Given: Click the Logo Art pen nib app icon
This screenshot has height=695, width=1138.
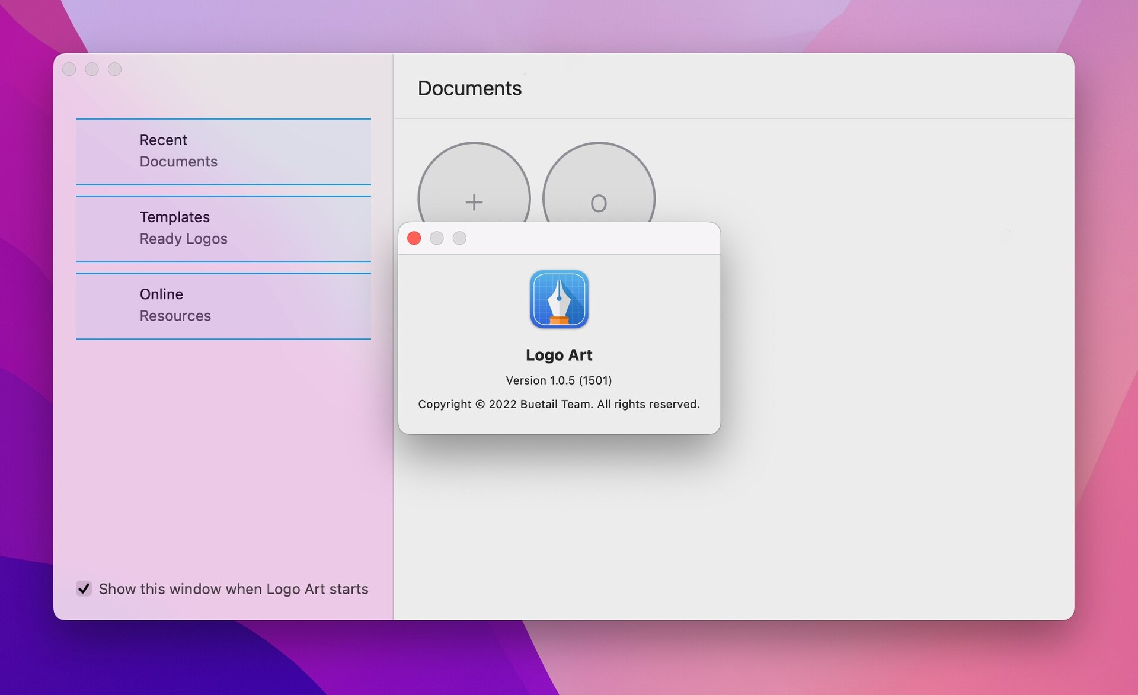Looking at the screenshot, I should click(559, 299).
